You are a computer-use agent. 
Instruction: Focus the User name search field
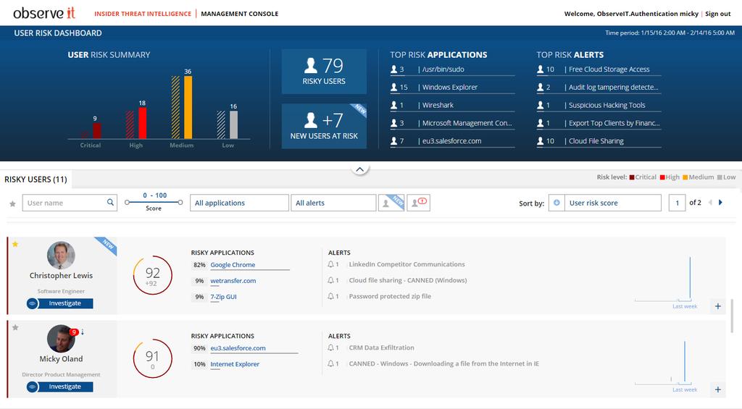tap(70, 203)
